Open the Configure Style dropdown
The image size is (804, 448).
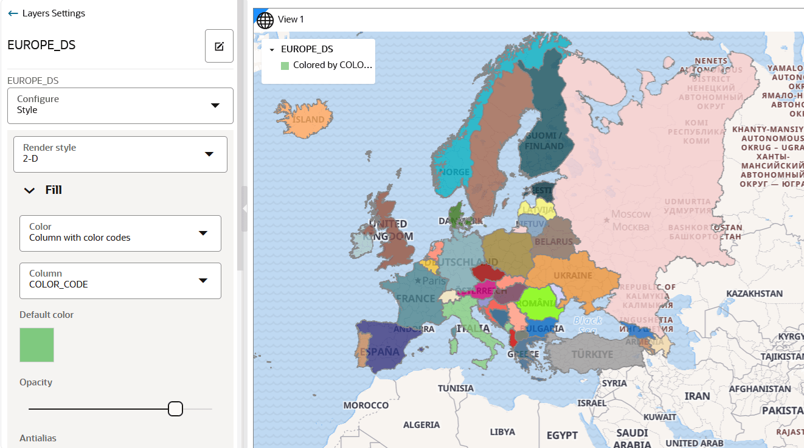[120, 105]
